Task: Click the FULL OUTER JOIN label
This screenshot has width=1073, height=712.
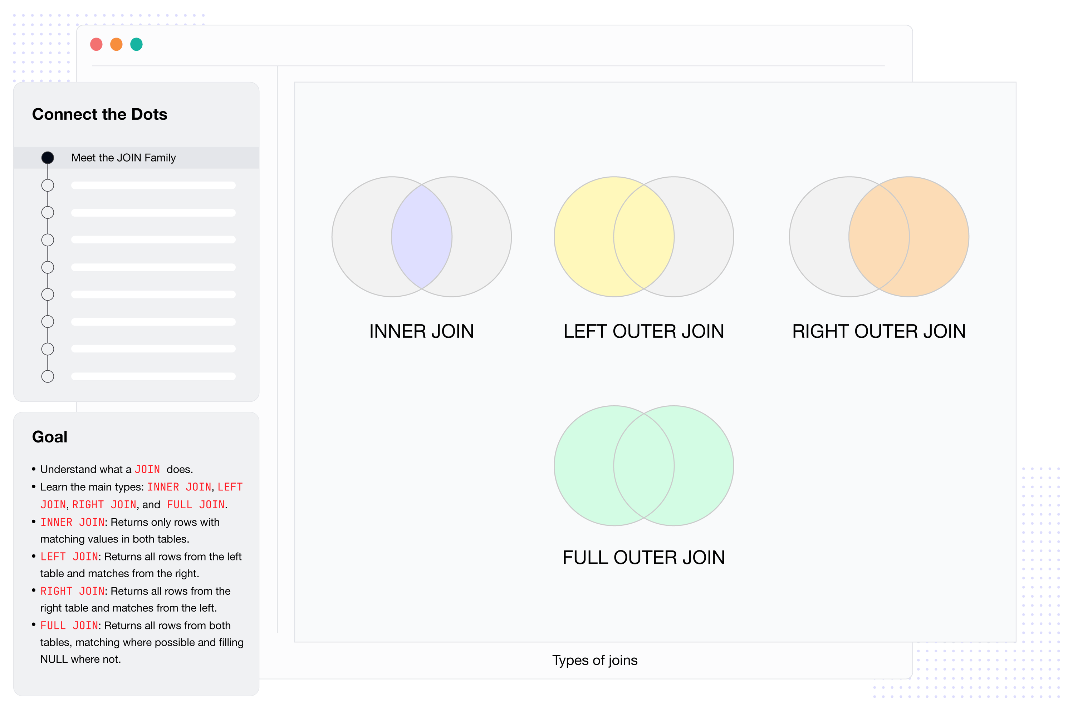Action: (644, 558)
